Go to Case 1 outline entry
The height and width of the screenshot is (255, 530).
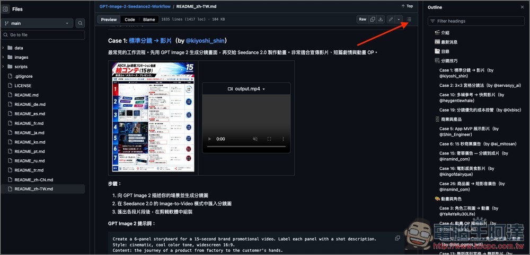(466, 73)
